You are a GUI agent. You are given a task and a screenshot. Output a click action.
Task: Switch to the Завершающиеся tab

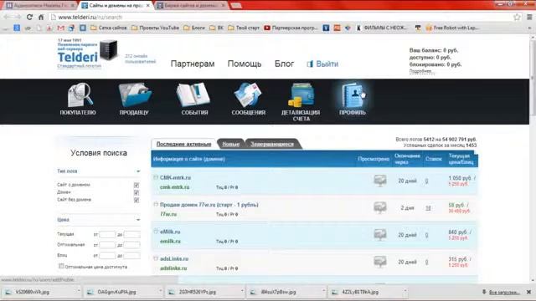tap(272, 145)
